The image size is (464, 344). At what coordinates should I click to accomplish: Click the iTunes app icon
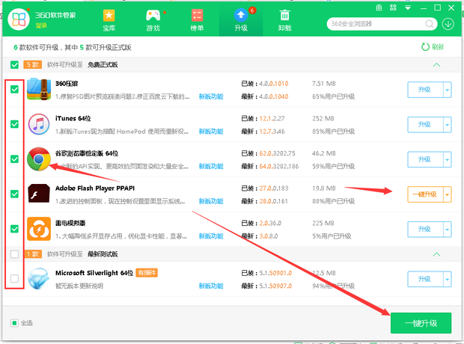pyautogui.click(x=39, y=124)
